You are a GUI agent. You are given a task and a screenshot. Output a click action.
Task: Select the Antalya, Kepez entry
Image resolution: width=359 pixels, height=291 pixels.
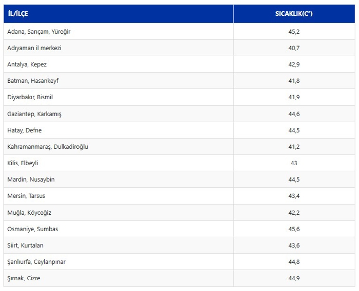tap(27, 64)
